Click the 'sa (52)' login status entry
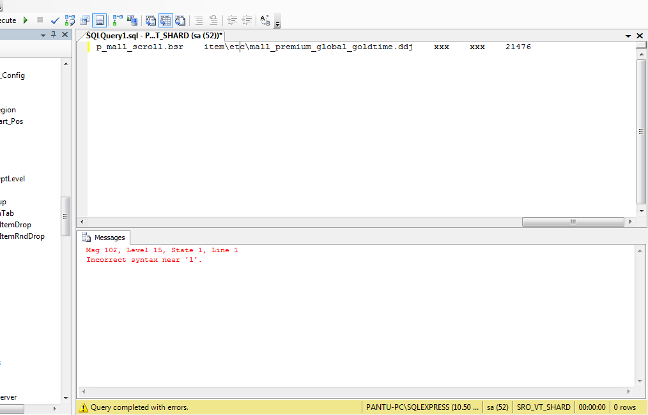The height and width of the screenshot is (415, 648). point(498,407)
